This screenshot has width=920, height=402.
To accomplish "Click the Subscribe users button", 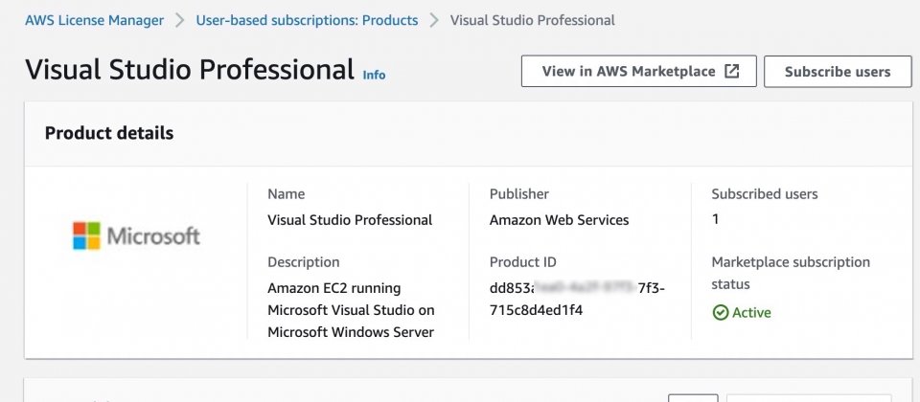I will coord(838,72).
